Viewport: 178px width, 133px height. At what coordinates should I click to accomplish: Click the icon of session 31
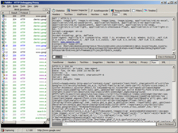[3, 115]
